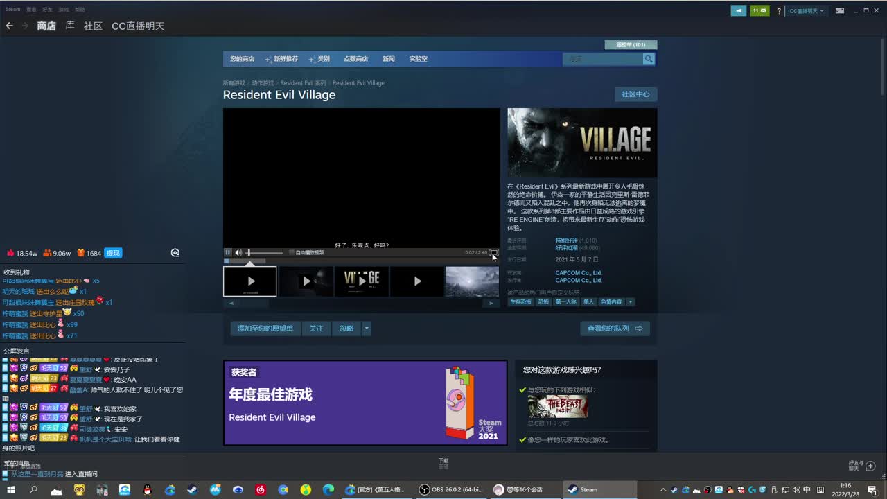
Task: Select the fourth trailer thumbnail
Action: coord(416,281)
